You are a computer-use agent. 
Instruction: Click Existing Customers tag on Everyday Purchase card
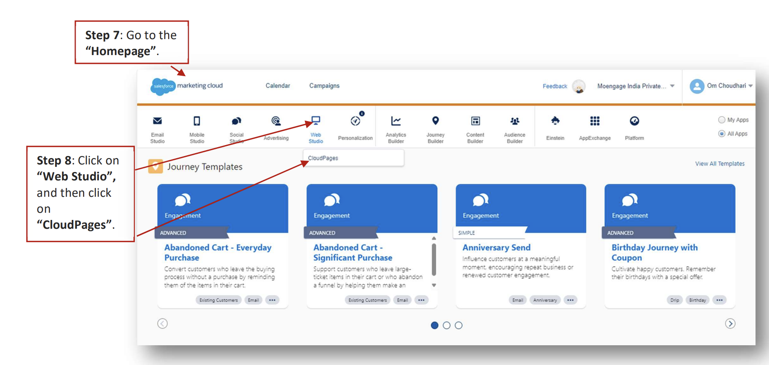219,300
